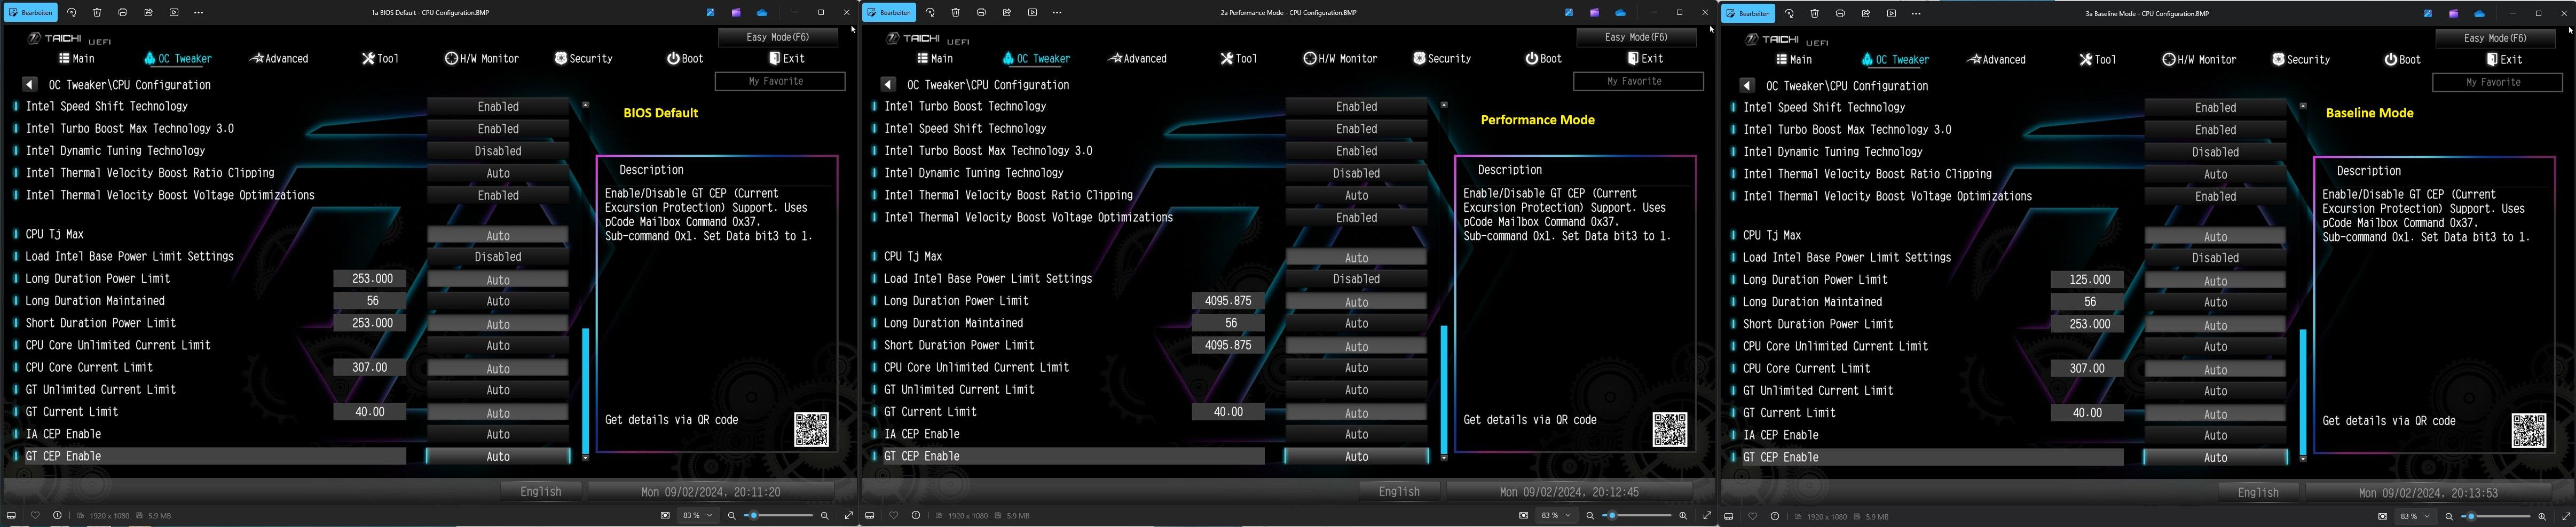2576x527 pixels.
Task: Fit the image to the BIOS Default window
Action: tap(665, 515)
